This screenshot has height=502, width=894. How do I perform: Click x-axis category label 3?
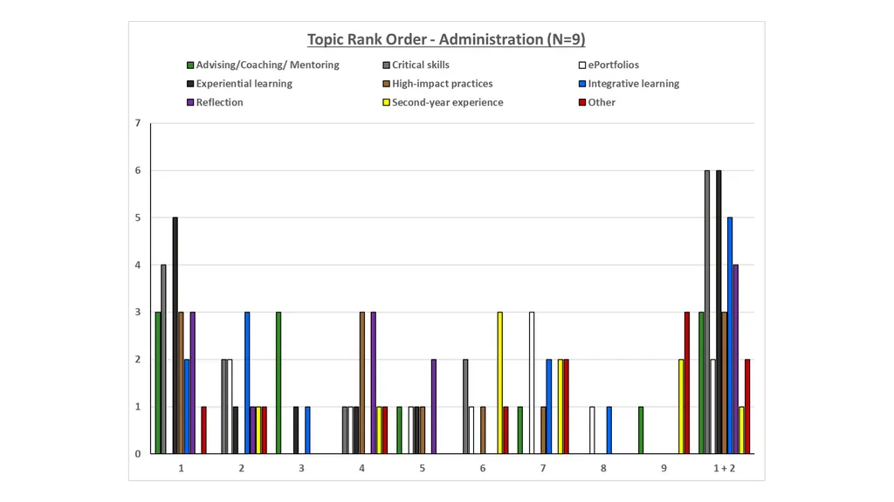pyautogui.click(x=301, y=468)
